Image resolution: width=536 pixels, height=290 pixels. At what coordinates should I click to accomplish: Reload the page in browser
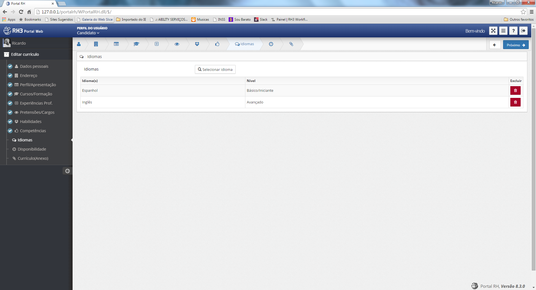21,12
